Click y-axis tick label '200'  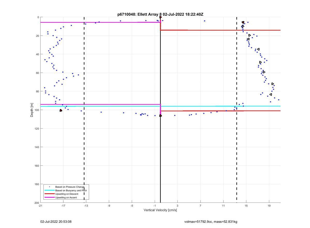tap(37, 203)
